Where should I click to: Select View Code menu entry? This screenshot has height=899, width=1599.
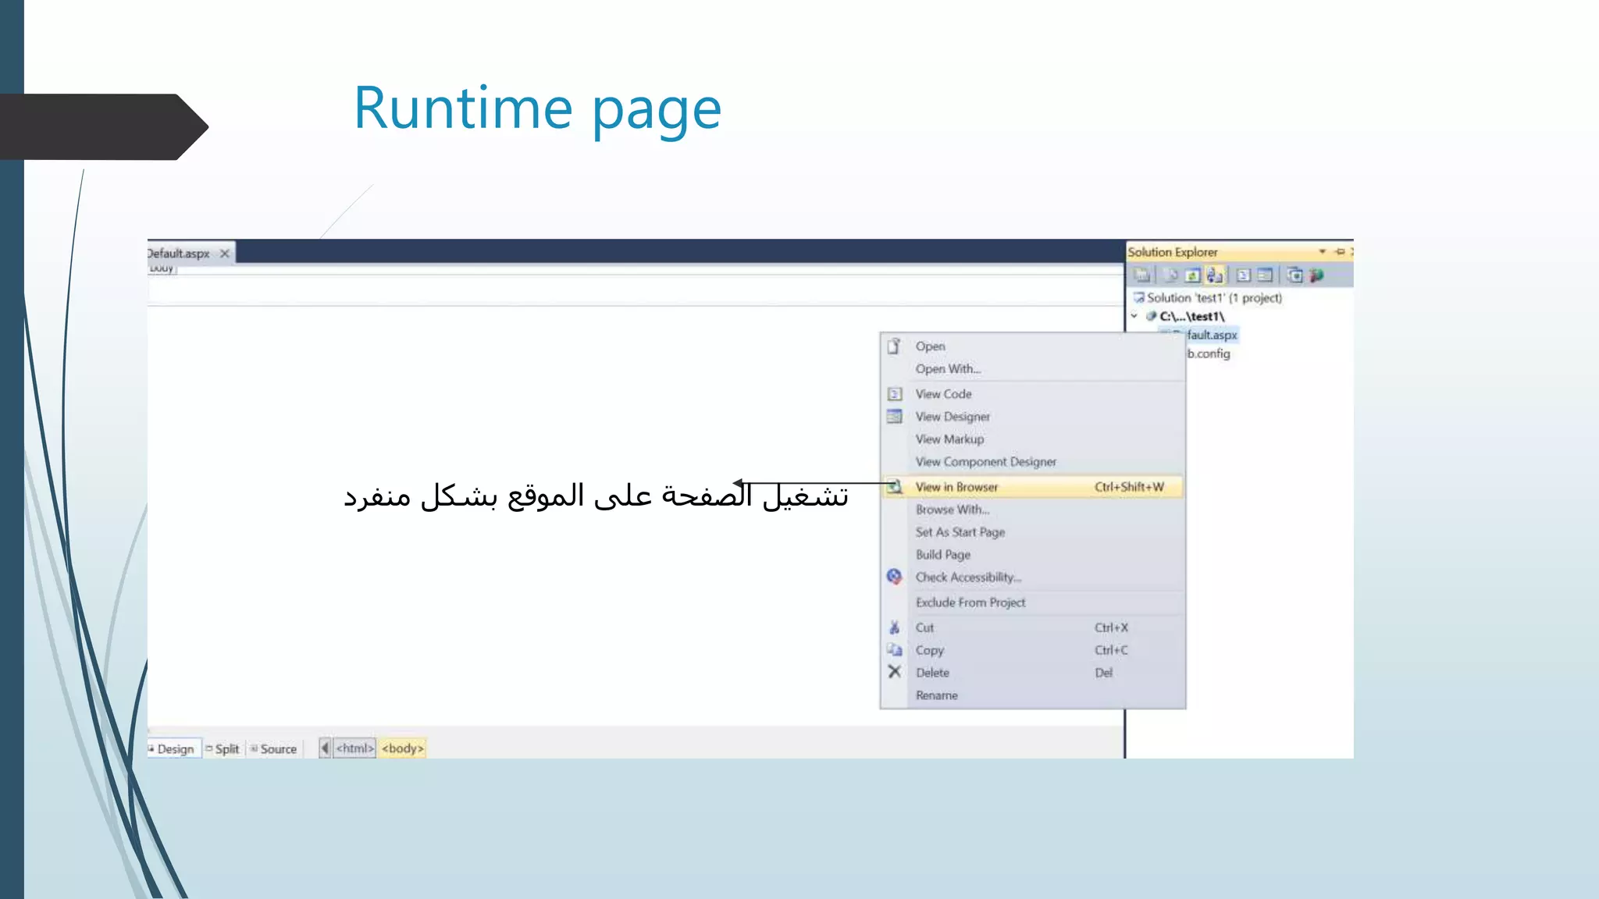click(1032, 394)
